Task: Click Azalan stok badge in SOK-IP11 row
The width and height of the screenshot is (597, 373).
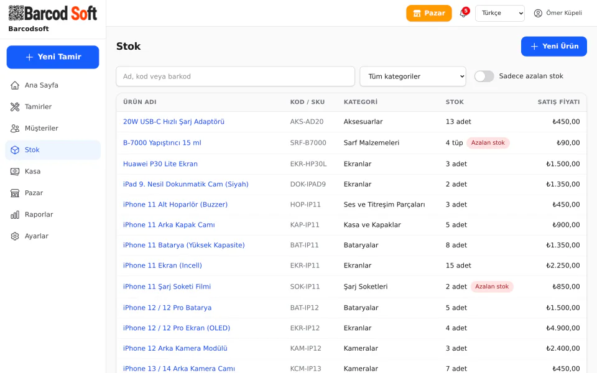Action: [492, 287]
